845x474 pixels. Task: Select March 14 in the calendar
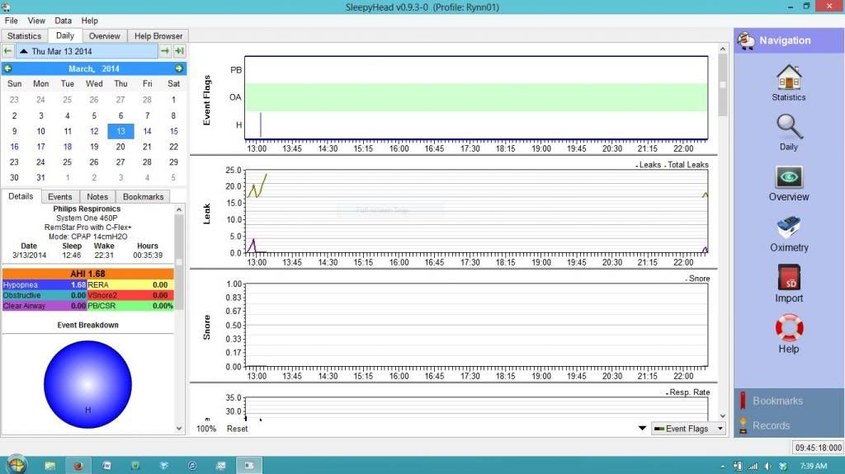147,131
